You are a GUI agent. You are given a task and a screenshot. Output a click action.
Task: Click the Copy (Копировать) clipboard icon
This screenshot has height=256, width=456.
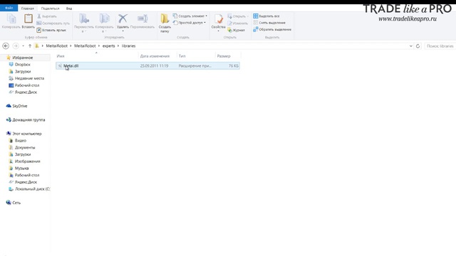click(11, 19)
